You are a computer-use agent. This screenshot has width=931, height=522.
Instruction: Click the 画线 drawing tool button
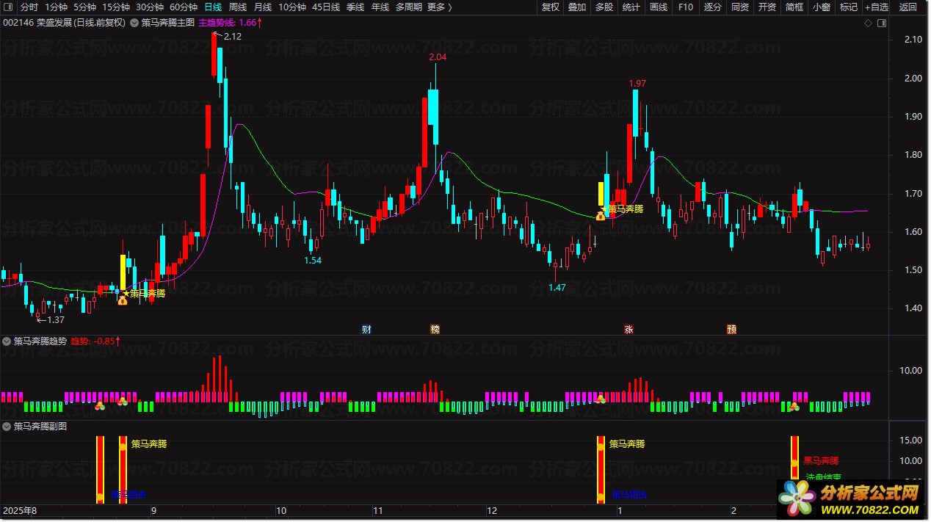(x=659, y=7)
